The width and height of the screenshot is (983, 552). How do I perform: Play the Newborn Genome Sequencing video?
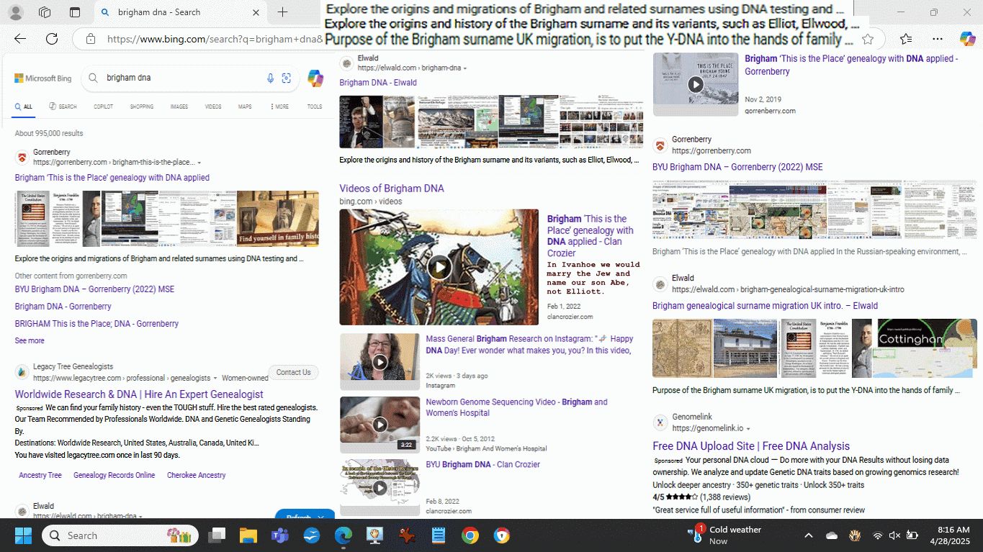tap(380, 425)
